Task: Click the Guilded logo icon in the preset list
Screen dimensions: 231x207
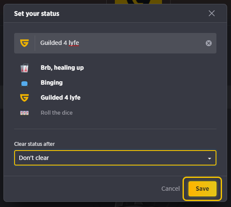Action: click(24, 98)
